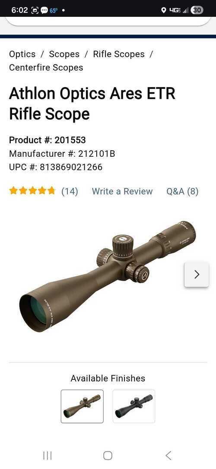This screenshot has height=469, width=216.
Task: View the (14) reviews count
Action: click(70, 191)
